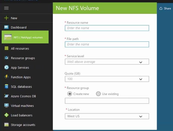The width and height of the screenshot is (173, 131).
Task: Click the Resource groups cube icon
Action: (x=6, y=58)
